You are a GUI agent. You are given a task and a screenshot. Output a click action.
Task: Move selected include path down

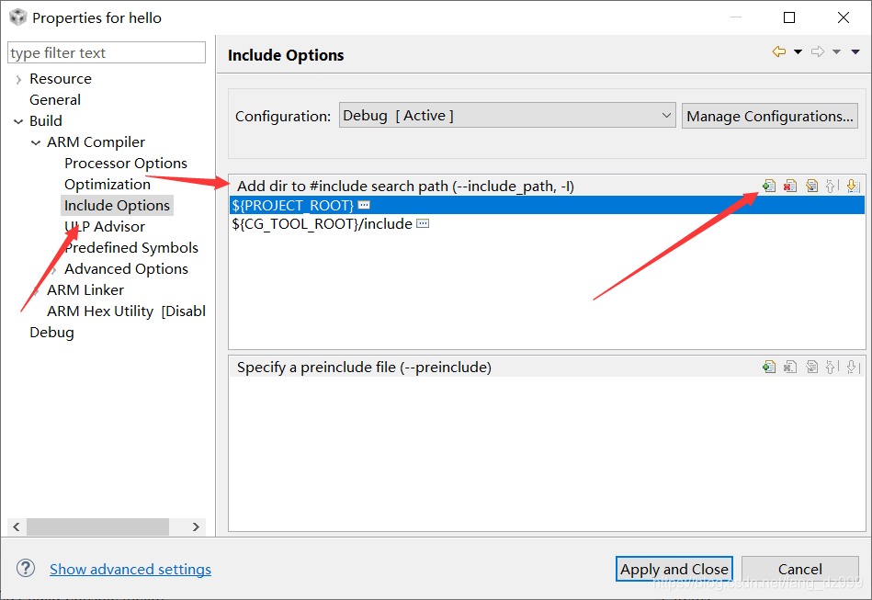click(853, 186)
